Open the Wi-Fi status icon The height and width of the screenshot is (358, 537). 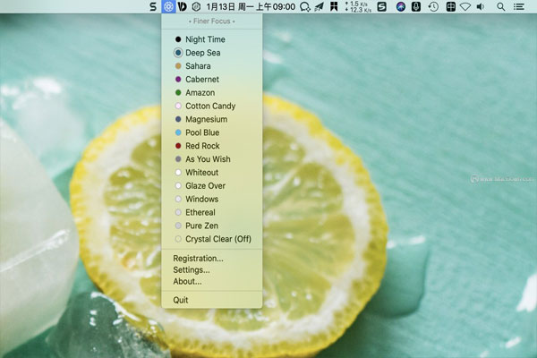tap(465, 7)
